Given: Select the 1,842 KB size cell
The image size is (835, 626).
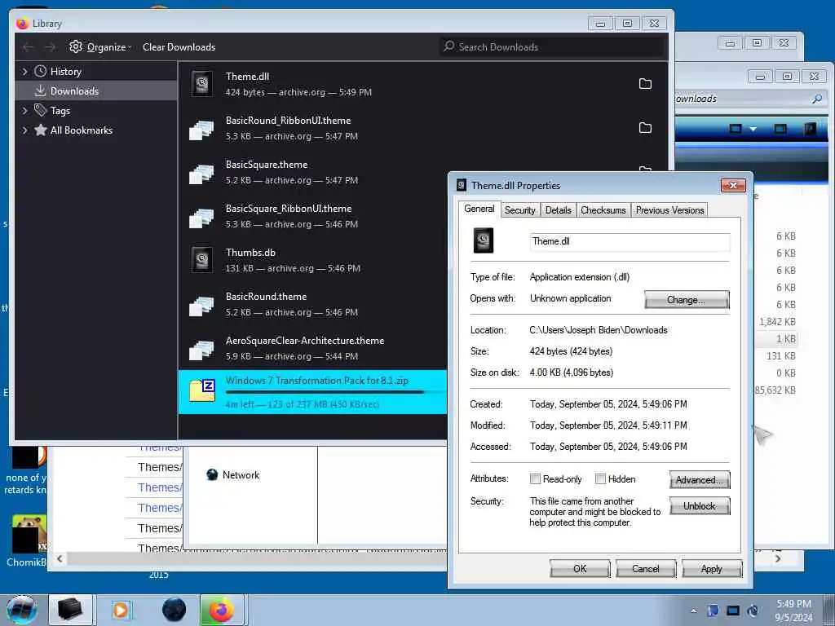Looking at the screenshot, I should [777, 321].
